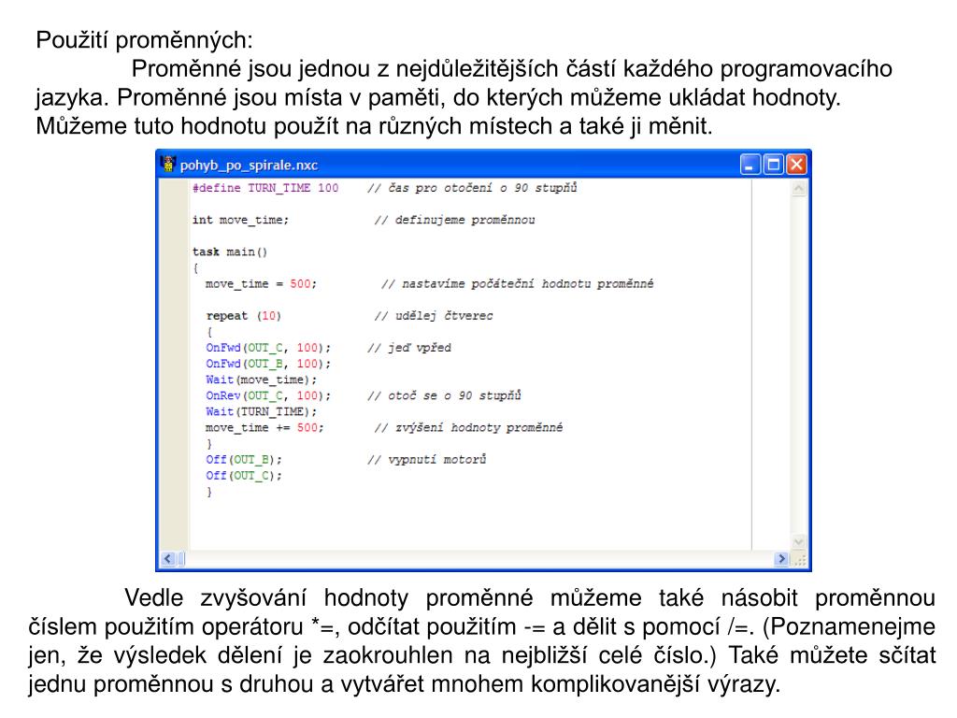Image resolution: width=957 pixels, height=718 pixels.
Task: Maximize the pohyb_po_spirale.nxc window
Action: tap(773, 165)
